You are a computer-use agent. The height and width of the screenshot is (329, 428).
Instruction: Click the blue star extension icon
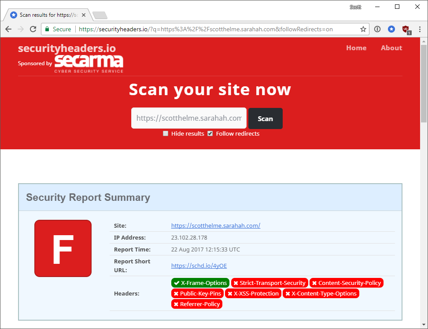click(x=391, y=29)
